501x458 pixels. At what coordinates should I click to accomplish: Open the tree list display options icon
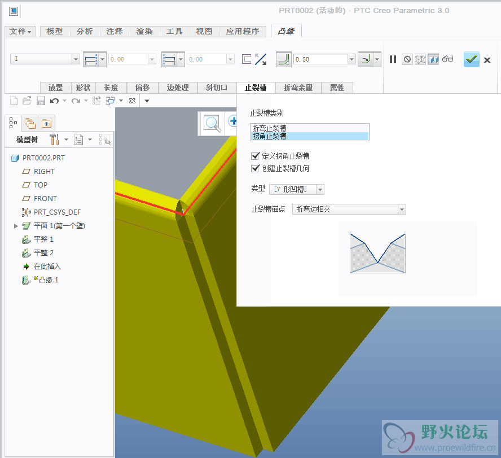(x=78, y=139)
